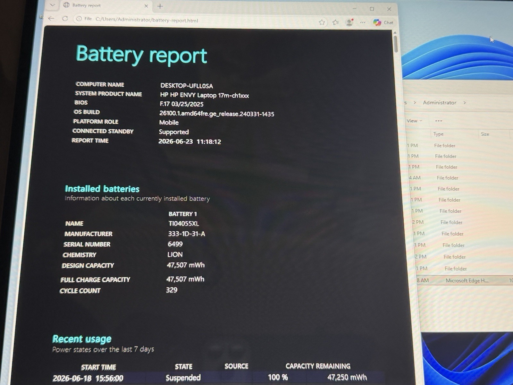Click the BIOS value F.17 03/25/2025
513x385 pixels.
181,104
